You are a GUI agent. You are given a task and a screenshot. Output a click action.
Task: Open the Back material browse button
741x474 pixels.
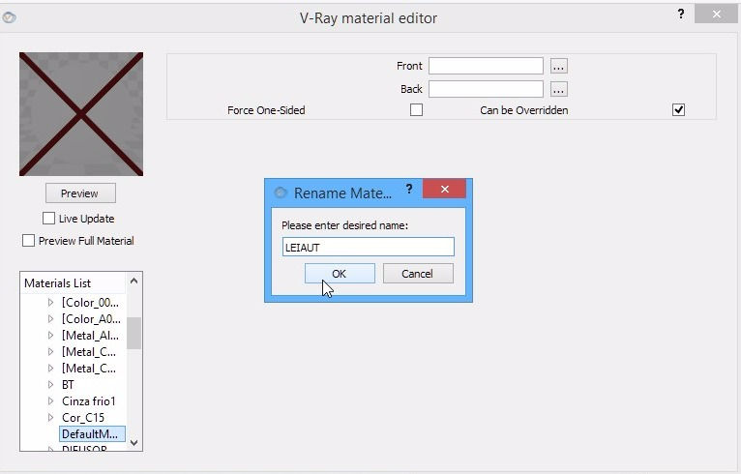tap(558, 89)
